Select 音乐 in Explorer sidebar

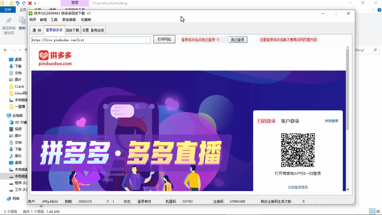point(15,156)
